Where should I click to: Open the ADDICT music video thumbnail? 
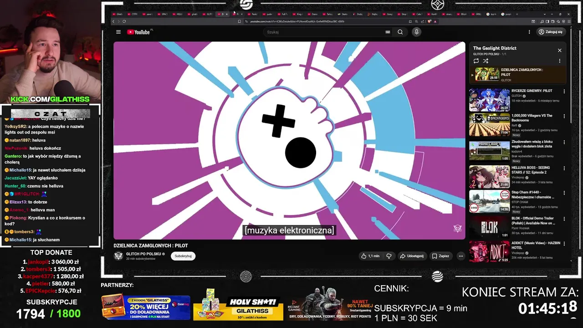tap(489, 252)
